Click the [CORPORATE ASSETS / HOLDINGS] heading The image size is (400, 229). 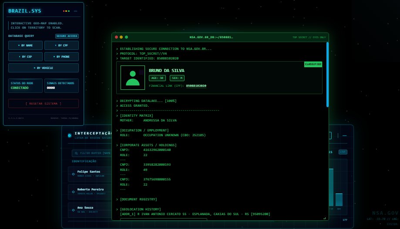148,145
